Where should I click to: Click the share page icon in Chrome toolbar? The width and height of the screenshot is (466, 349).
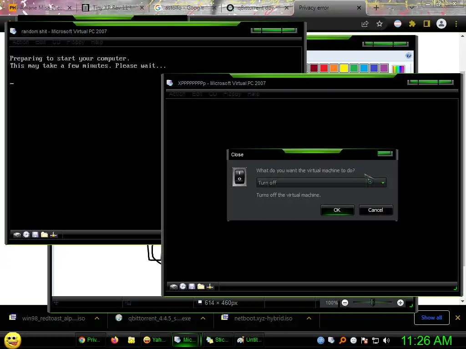pos(365,24)
